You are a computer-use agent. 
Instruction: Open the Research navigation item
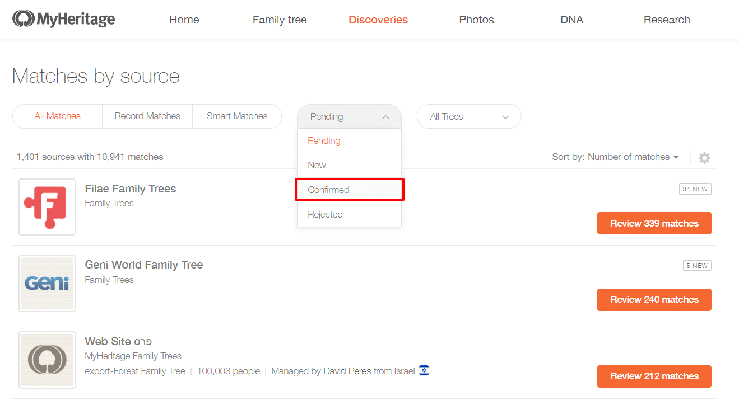(x=667, y=20)
